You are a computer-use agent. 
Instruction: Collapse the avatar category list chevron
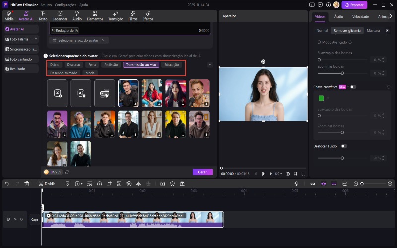pos(210,64)
